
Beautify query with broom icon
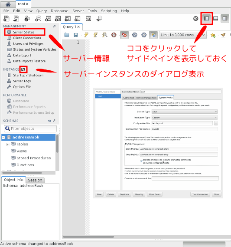tap(223, 35)
